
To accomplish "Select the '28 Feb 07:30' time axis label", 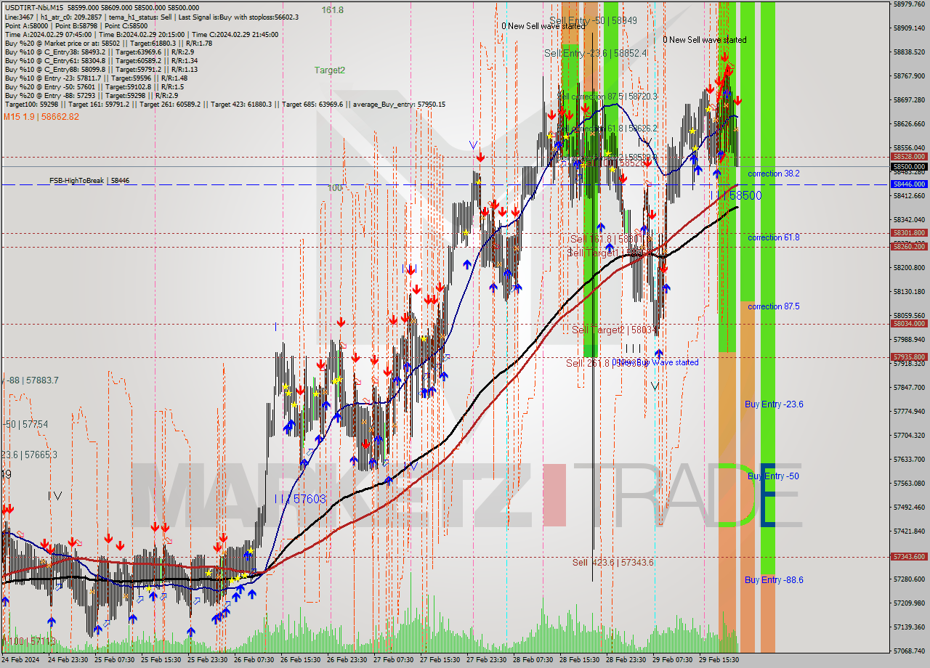I will coord(533,660).
